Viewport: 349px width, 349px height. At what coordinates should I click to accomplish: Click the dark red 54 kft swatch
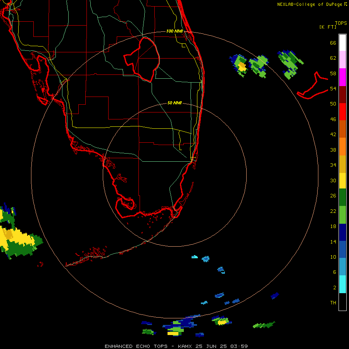click(x=342, y=95)
